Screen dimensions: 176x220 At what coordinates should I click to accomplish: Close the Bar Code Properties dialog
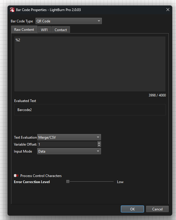168,10
